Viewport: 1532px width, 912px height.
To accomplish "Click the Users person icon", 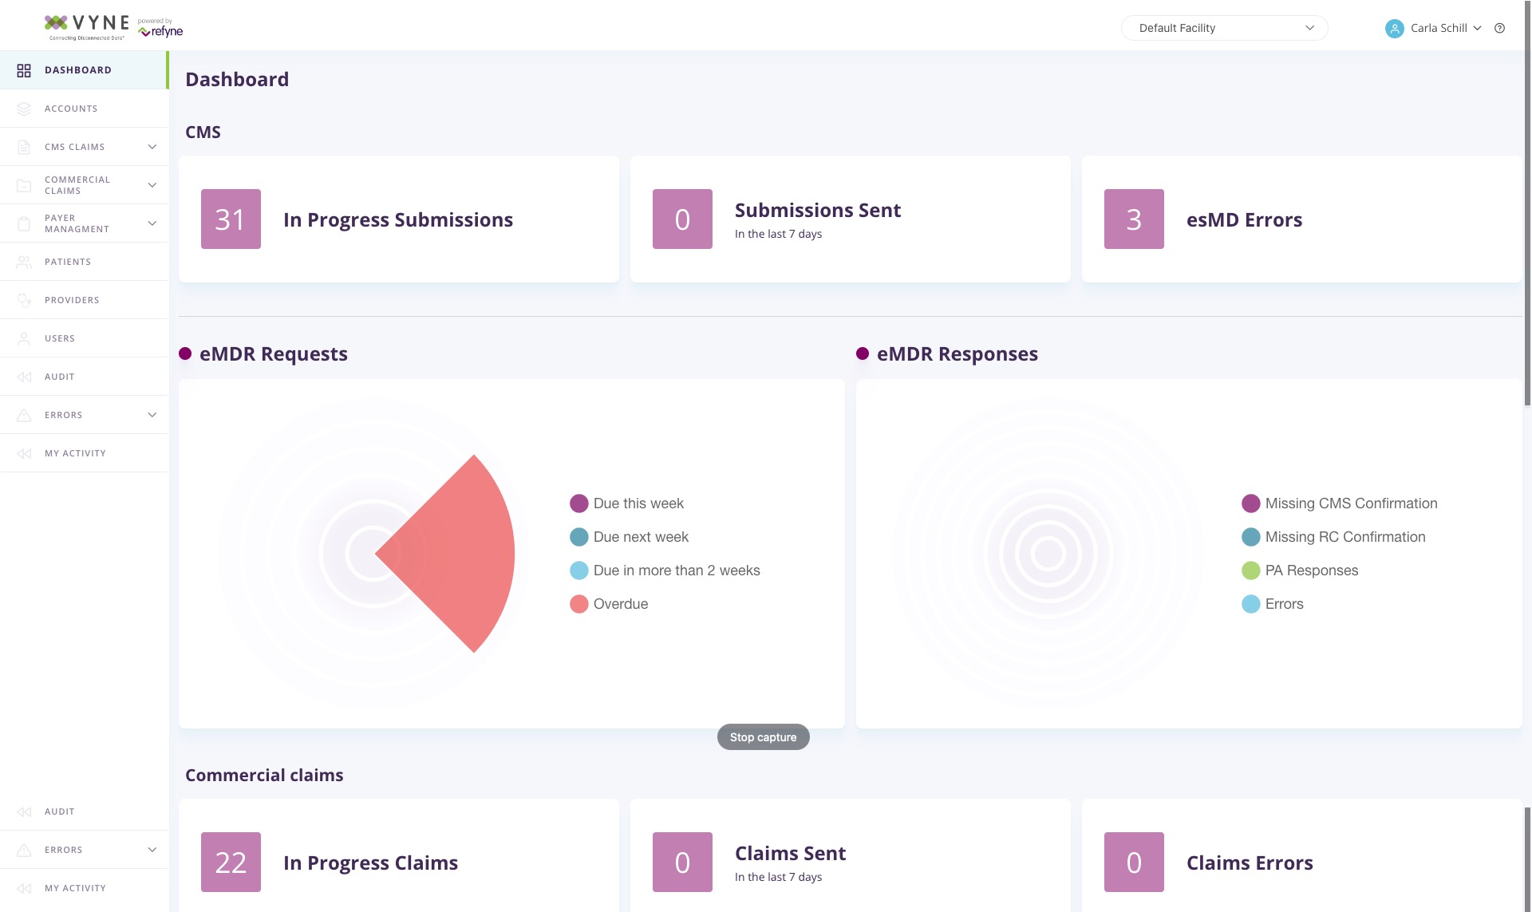I will [x=24, y=338].
